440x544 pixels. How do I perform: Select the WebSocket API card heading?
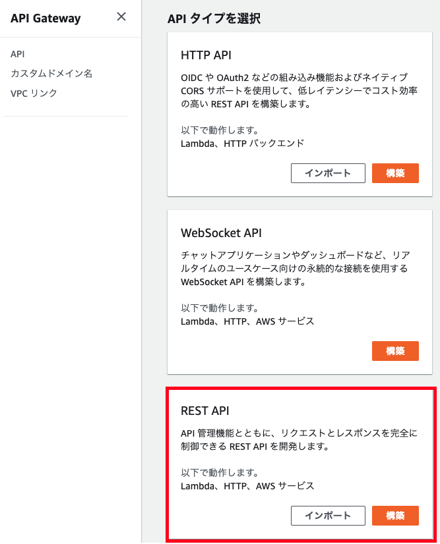[x=221, y=232]
